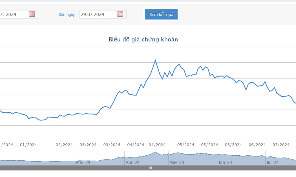
Task: Click the 07/2024 x-axis label
Action: click(281, 145)
